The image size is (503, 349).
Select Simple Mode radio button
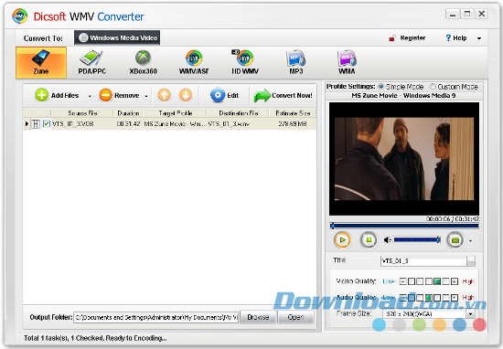tap(381, 87)
